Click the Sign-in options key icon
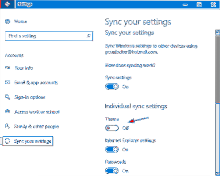This screenshot has height=176, width=220. (7, 97)
